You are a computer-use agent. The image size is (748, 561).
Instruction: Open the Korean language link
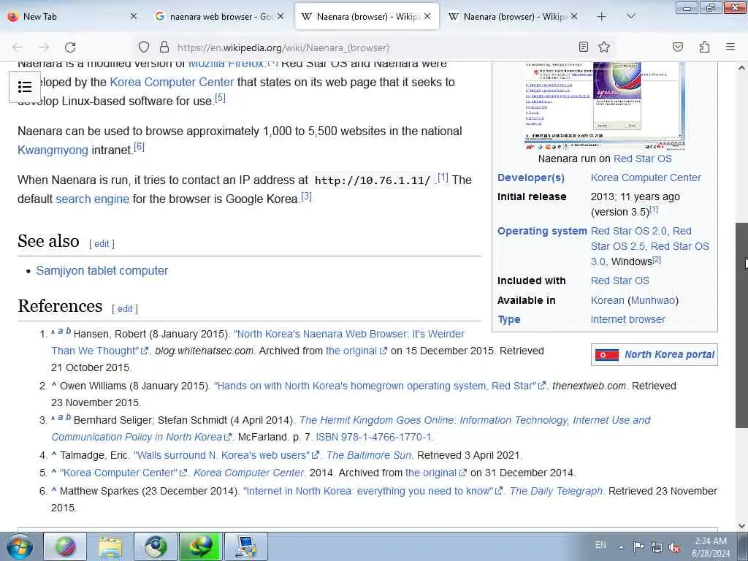(x=607, y=300)
